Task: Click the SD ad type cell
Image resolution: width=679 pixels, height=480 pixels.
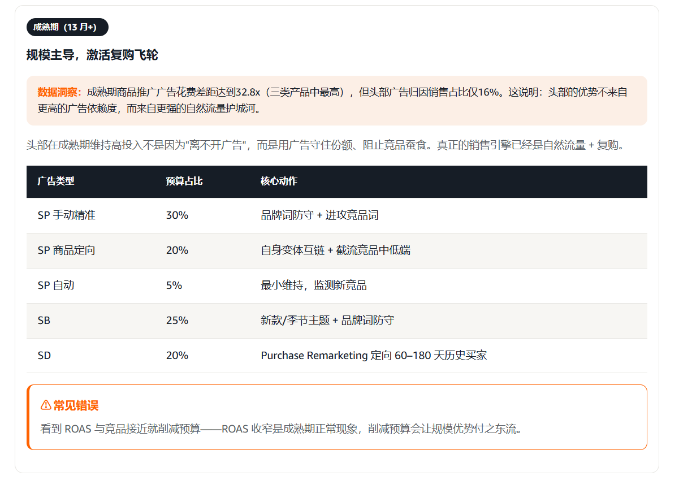Action: pos(44,356)
